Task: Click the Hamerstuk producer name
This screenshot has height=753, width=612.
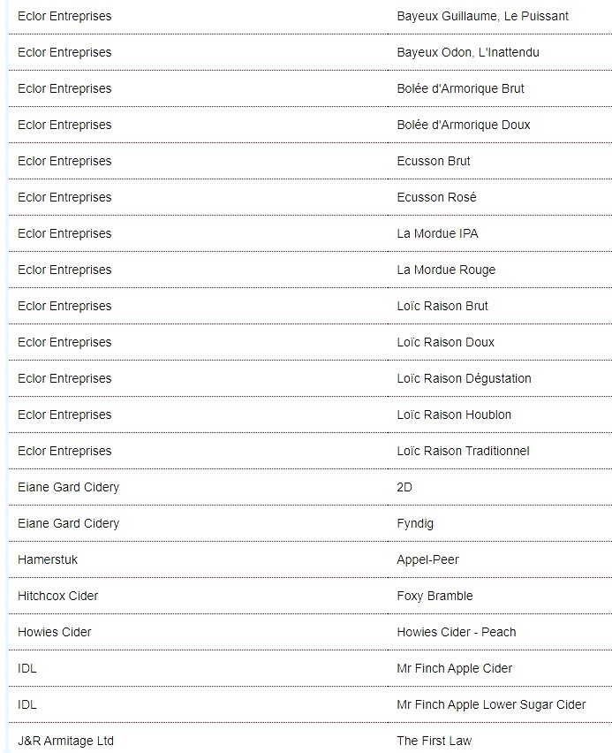Action: [x=48, y=559]
